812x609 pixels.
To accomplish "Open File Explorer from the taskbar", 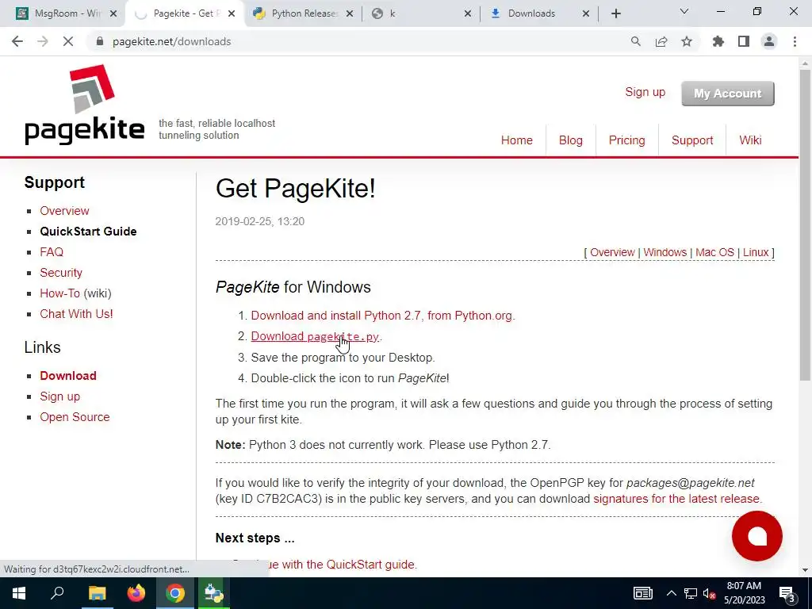I will (97, 593).
